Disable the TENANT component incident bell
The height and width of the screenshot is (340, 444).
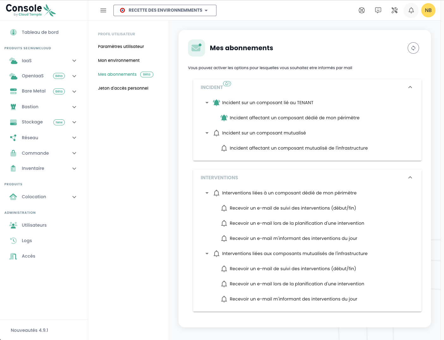click(x=216, y=103)
